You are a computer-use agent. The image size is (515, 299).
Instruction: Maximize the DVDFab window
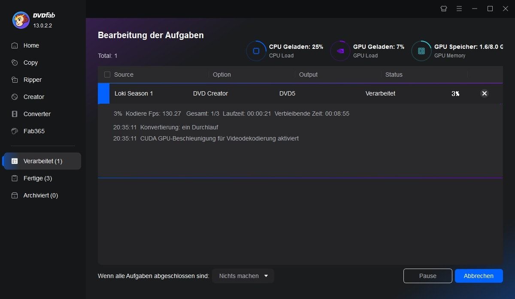click(490, 9)
